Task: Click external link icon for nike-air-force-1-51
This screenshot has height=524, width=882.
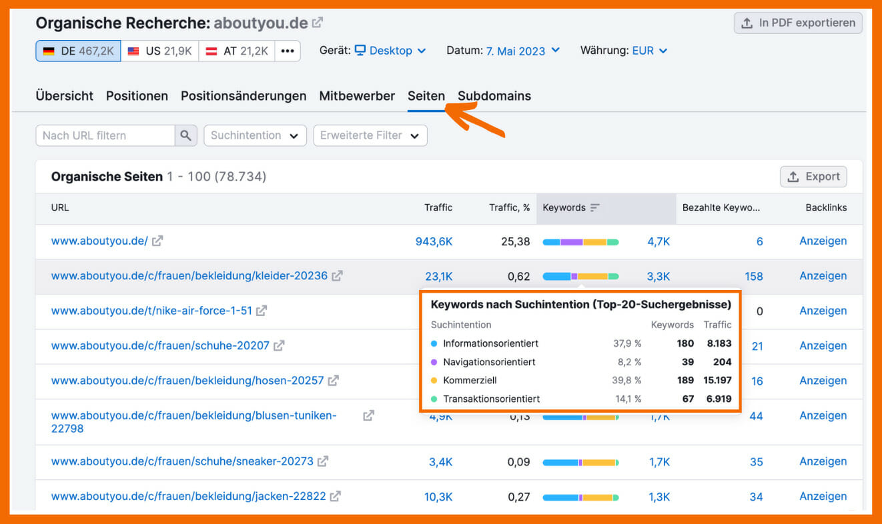Action: [x=262, y=311]
